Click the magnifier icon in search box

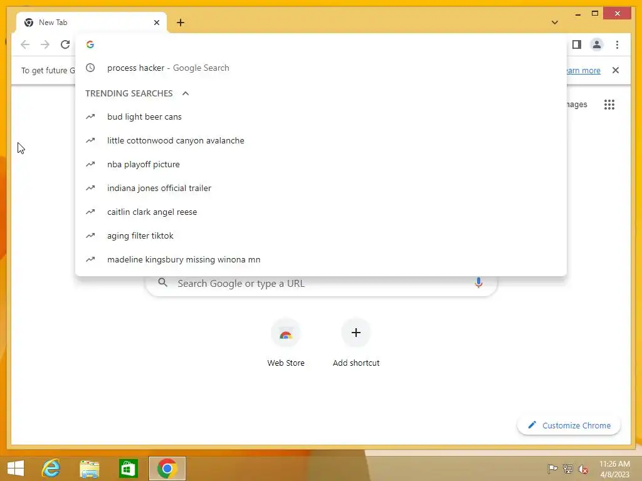pyautogui.click(x=162, y=282)
